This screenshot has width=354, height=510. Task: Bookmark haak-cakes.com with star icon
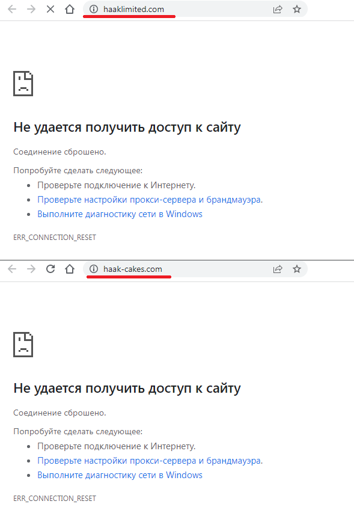click(297, 269)
